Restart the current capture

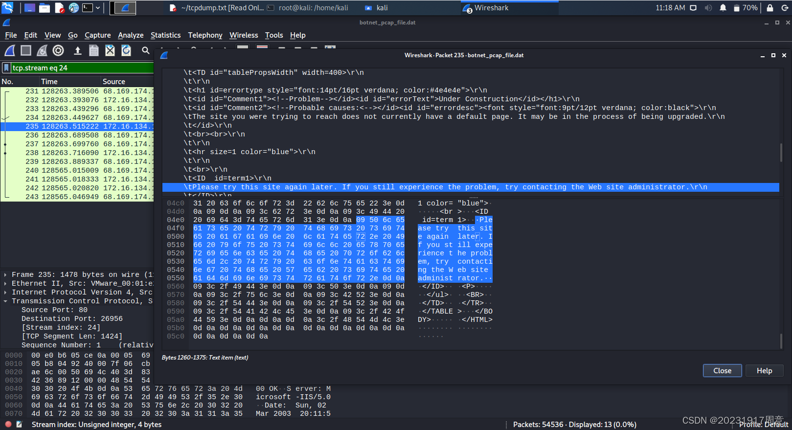click(x=42, y=50)
